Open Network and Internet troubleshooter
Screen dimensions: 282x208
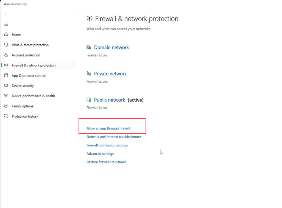click(114, 137)
